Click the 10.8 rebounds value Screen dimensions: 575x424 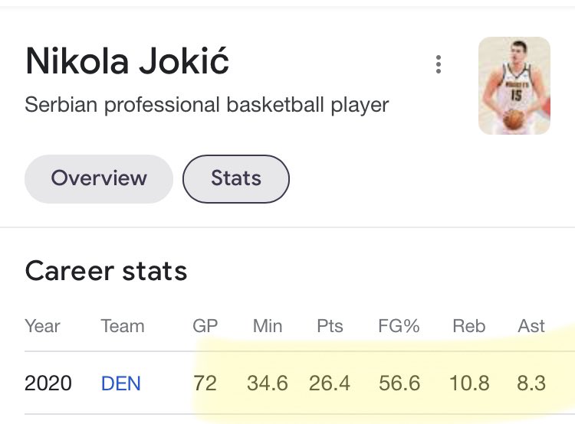[469, 383]
